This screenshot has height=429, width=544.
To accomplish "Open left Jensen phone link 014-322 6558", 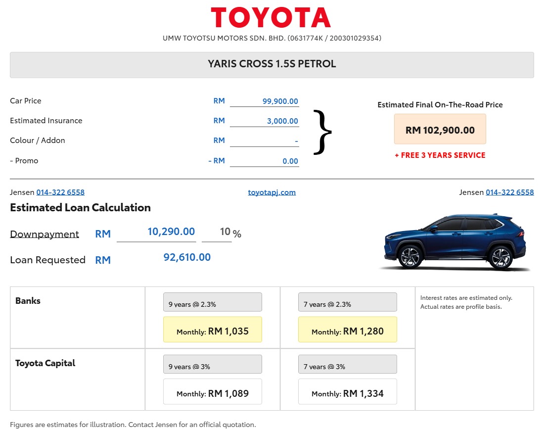I will 60,192.
